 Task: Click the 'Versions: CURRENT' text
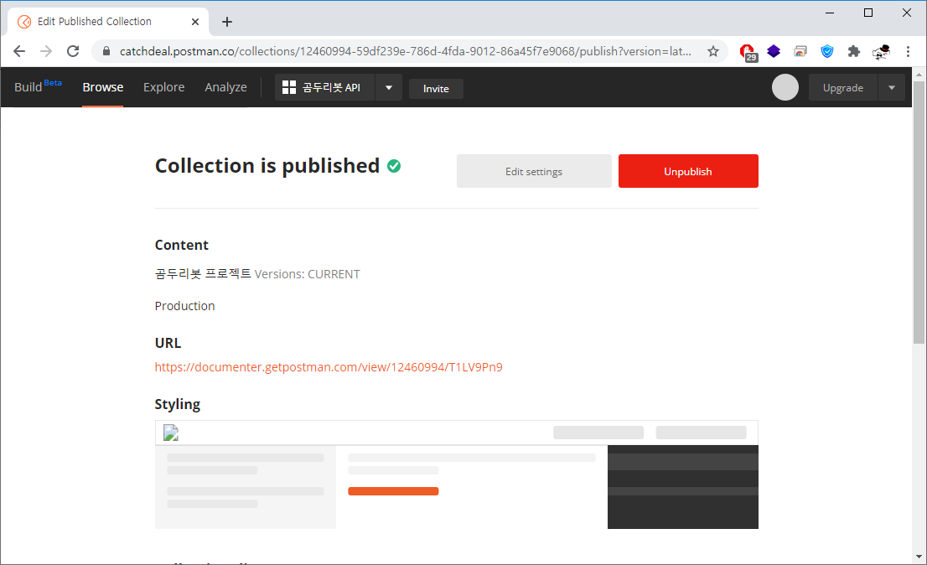tap(307, 274)
